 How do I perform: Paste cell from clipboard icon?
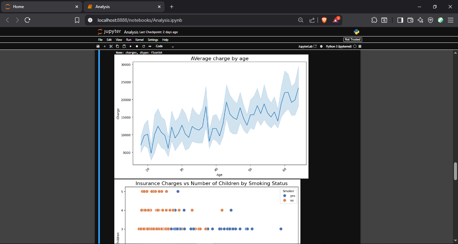124,46
